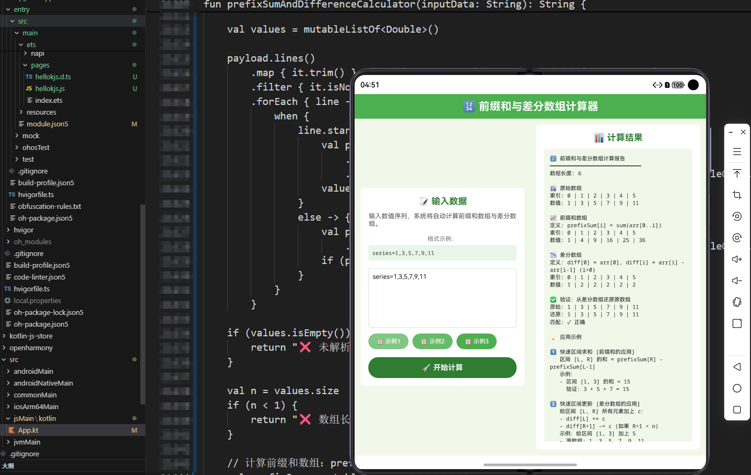Viewport: 751px width, 475px height.
Task: Close the emulator side toolbar
Action: [x=743, y=132]
